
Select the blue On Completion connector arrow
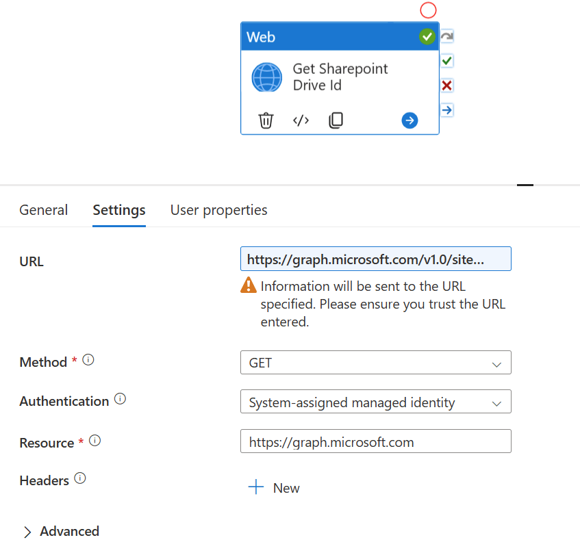447,109
